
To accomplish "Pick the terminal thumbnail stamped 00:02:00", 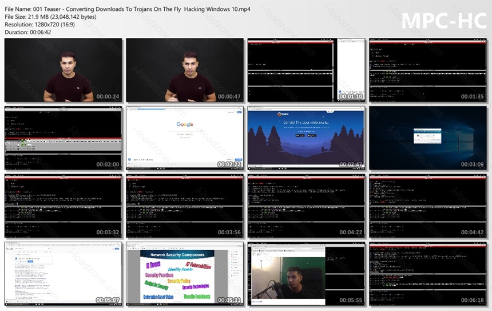I will tap(64, 138).
